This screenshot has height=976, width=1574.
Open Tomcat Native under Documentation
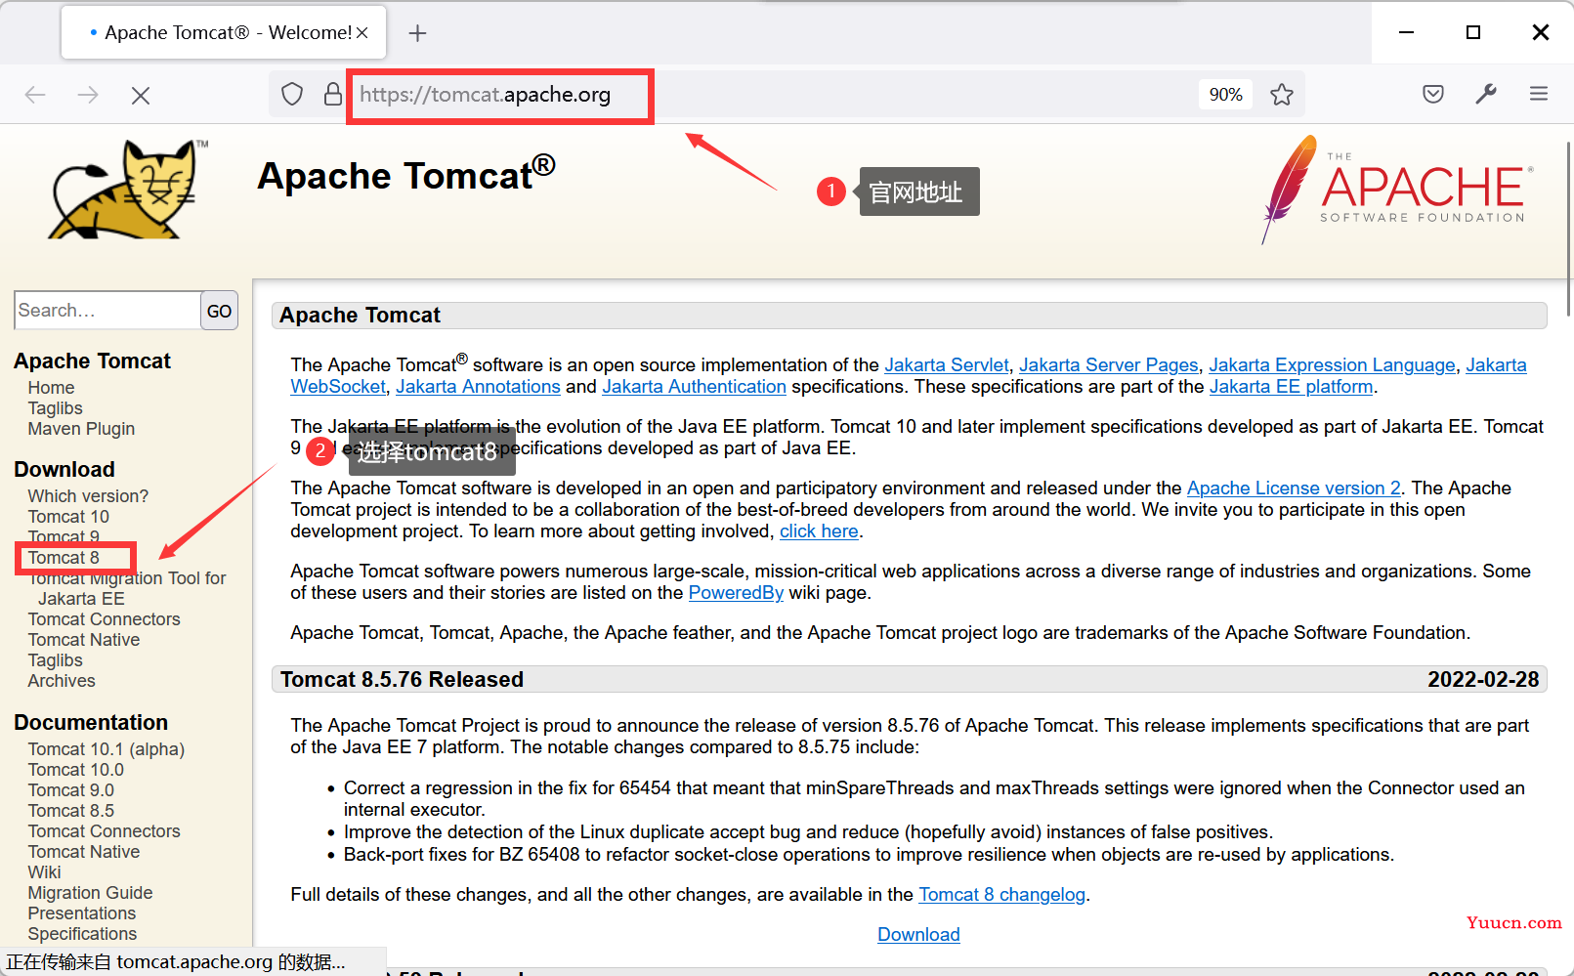point(83,852)
